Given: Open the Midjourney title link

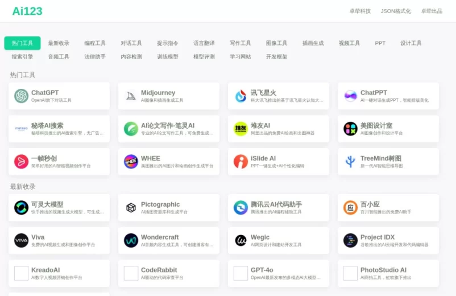Looking at the screenshot, I should pyautogui.click(x=158, y=93).
